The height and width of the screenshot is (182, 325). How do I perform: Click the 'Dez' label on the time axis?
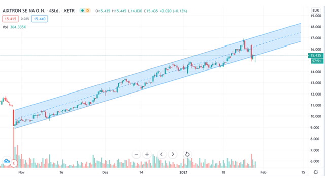[x=105, y=172]
